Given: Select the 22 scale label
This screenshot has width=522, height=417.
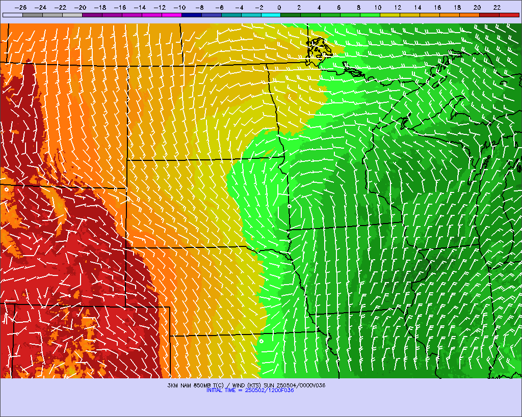Looking at the screenshot, I should tap(497, 8).
